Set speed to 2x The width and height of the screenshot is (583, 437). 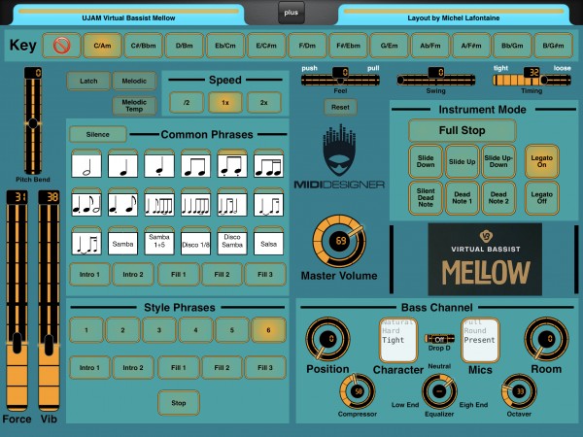click(x=264, y=103)
